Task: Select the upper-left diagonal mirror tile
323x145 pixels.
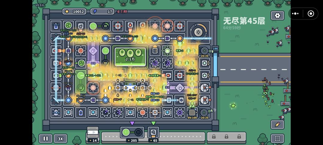Action: [x=56, y=38]
